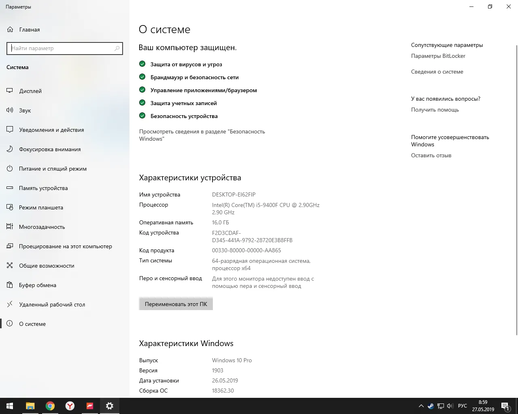The width and height of the screenshot is (518, 414).
Task: Open volume tray icon
Action: (450, 406)
